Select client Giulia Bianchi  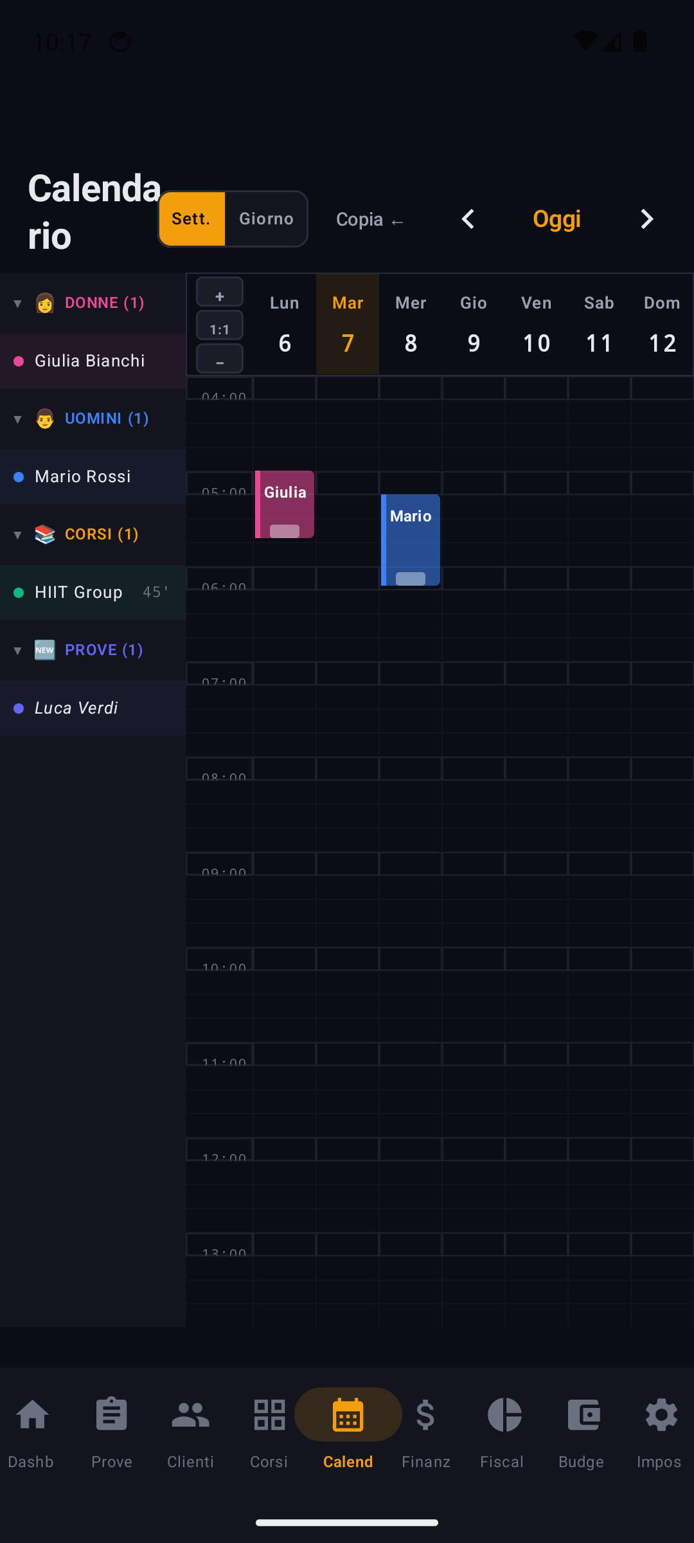[93, 361]
